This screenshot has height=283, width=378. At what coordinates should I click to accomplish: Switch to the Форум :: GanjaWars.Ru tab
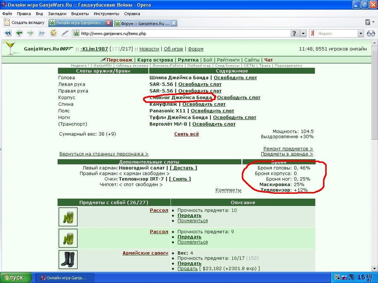coord(146,23)
